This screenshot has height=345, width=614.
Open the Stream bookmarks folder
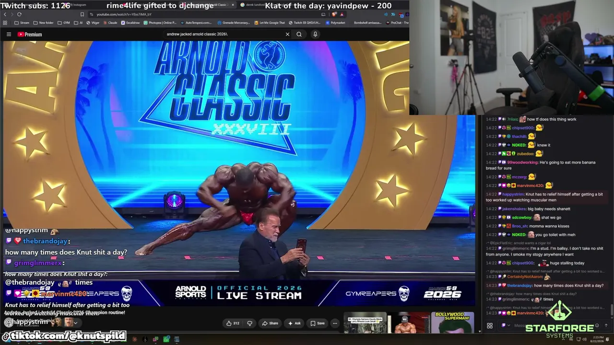pyautogui.click(x=22, y=23)
